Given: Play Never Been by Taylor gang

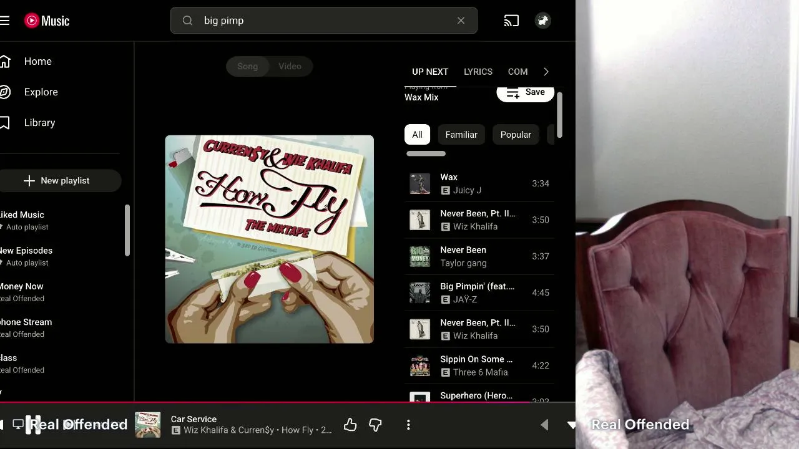Looking at the screenshot, I should coord(479,256).
